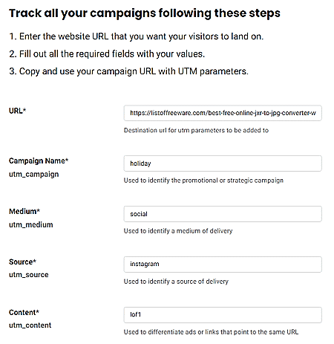Screen dimensions: 334x344
Task: Click the Medium* field label
Action: [x=24, y=212]
